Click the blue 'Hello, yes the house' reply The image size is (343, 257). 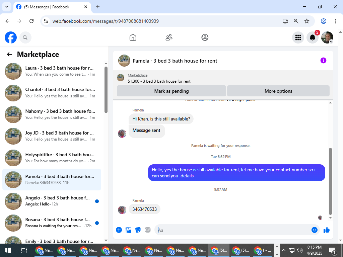[x=236, y=173]
